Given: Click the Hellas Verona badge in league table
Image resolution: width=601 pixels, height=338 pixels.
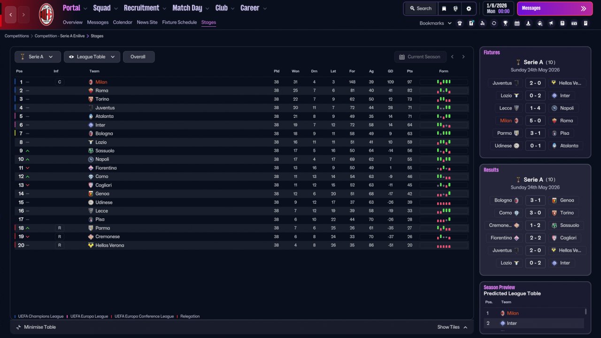Looking at the screenshot, I should click(91, 245).
